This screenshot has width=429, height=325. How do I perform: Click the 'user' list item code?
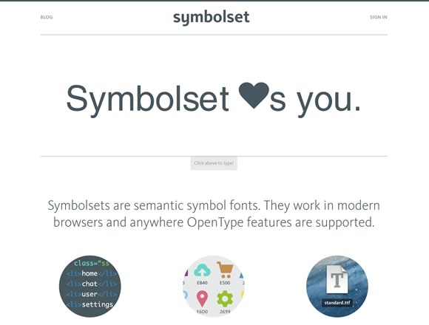[89, 294]
